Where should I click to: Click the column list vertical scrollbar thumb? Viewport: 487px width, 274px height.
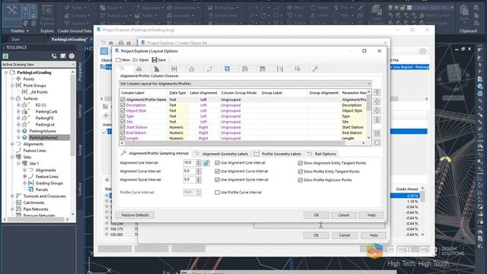pyautogui.click(x=368, y=103)
